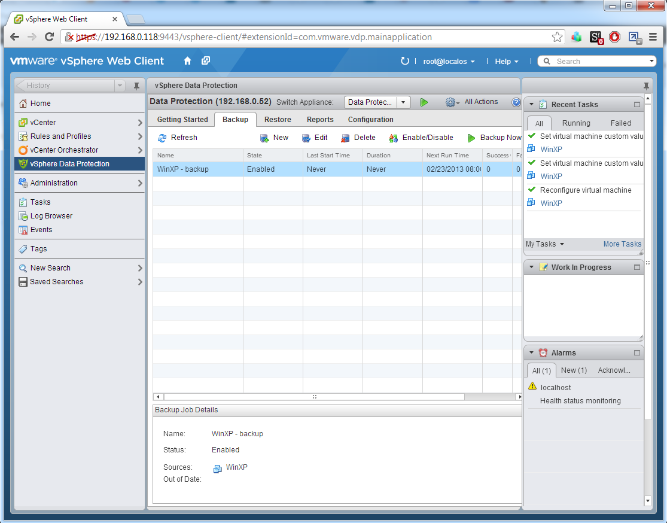This screenshot has height=523, width=667.
Task: Open vCenter Orchestrator in navigator
Action: (64, 150)
